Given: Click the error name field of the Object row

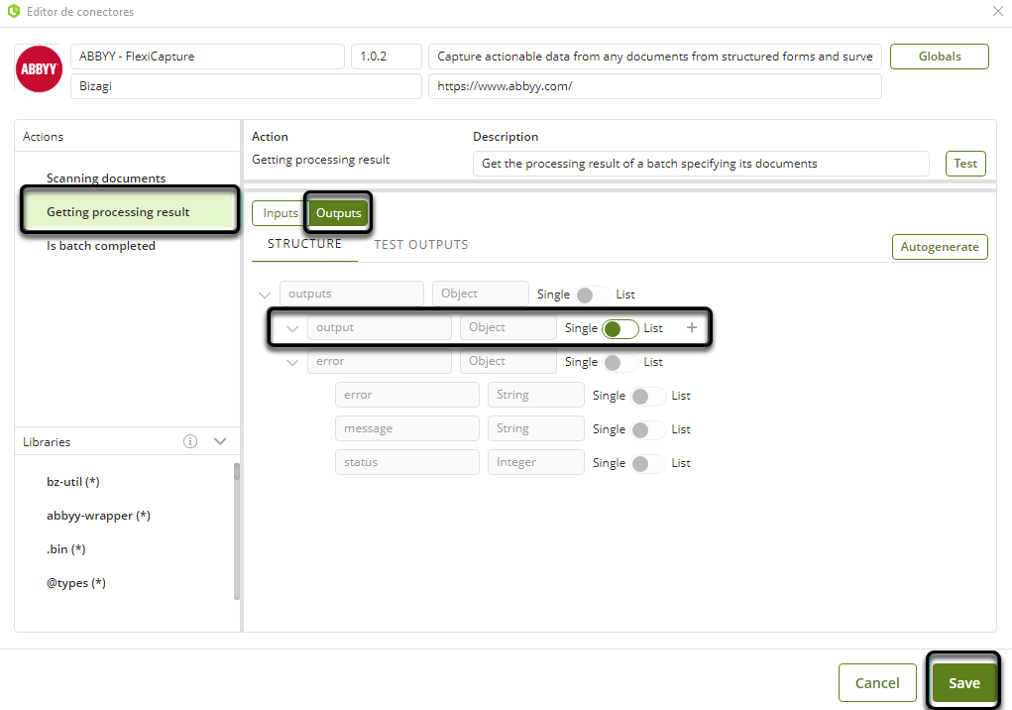Looking at the screenshot, I should coord(380,361).
